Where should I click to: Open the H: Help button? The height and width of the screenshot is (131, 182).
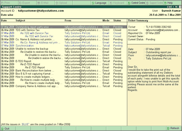173,3
